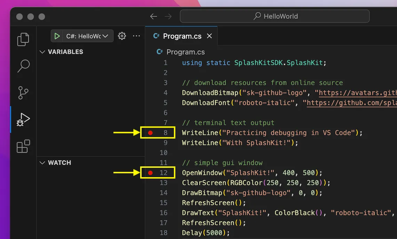Switch to the Program.cs editor tab

pyautogui.click(x=181, y=36)
